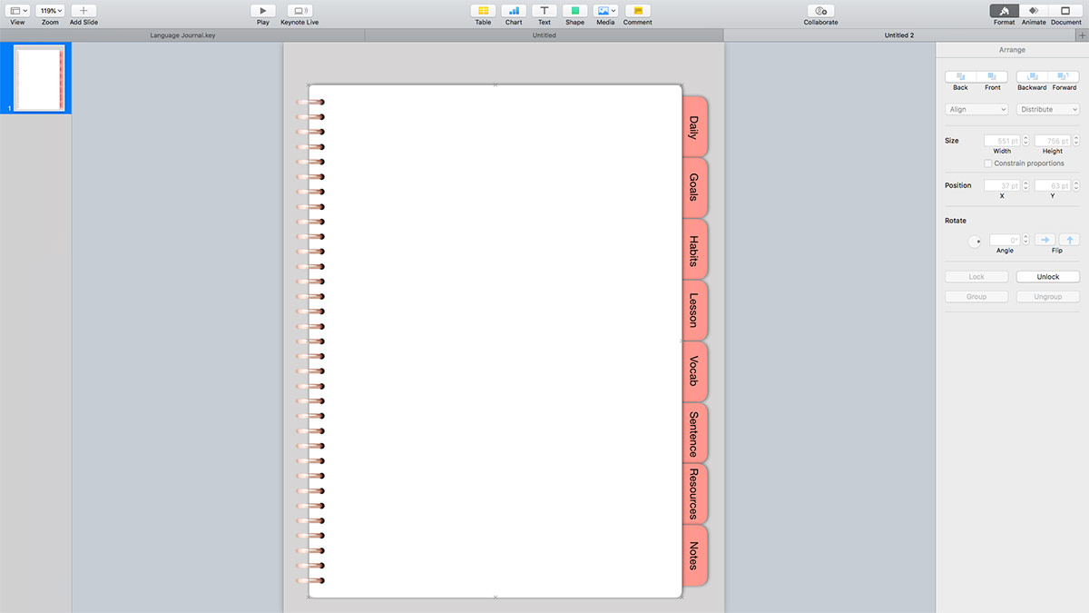1089x613 pixels.
Task: Add a Text box
Action: pyautogui.click(x=544, y=10)
